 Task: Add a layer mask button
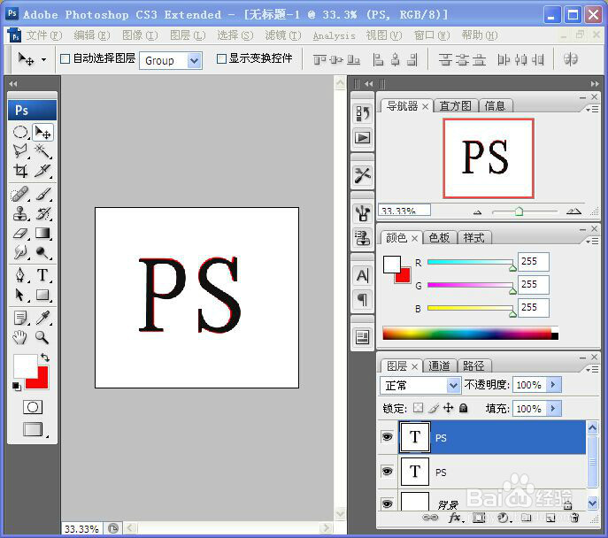480,518
